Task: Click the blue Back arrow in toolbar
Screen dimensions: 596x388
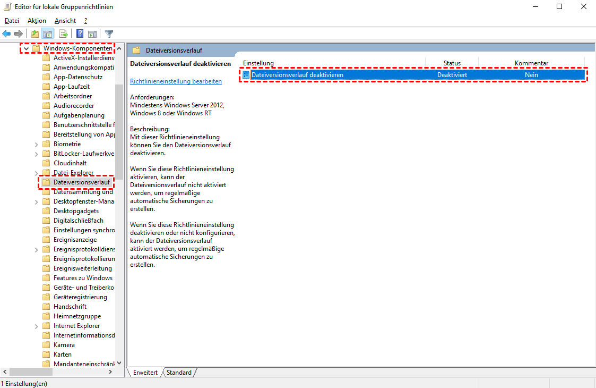Action: (x=7, y=34)
